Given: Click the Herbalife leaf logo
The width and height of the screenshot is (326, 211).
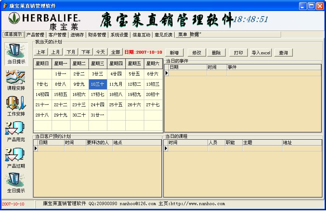Looking at the screenshot, I should pyautogui.click(x=14, y=18).
